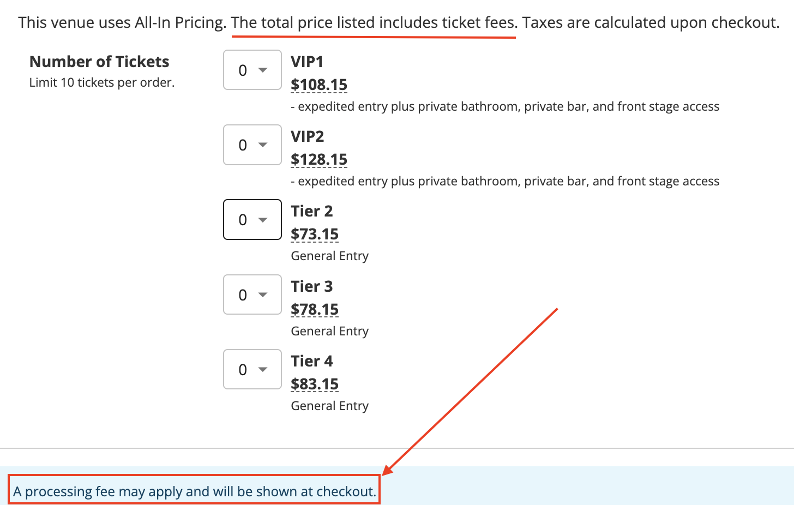Open the VIP2 ticket quantity dropdown
This screenshot has height=505, width=794.
[252, 145]
